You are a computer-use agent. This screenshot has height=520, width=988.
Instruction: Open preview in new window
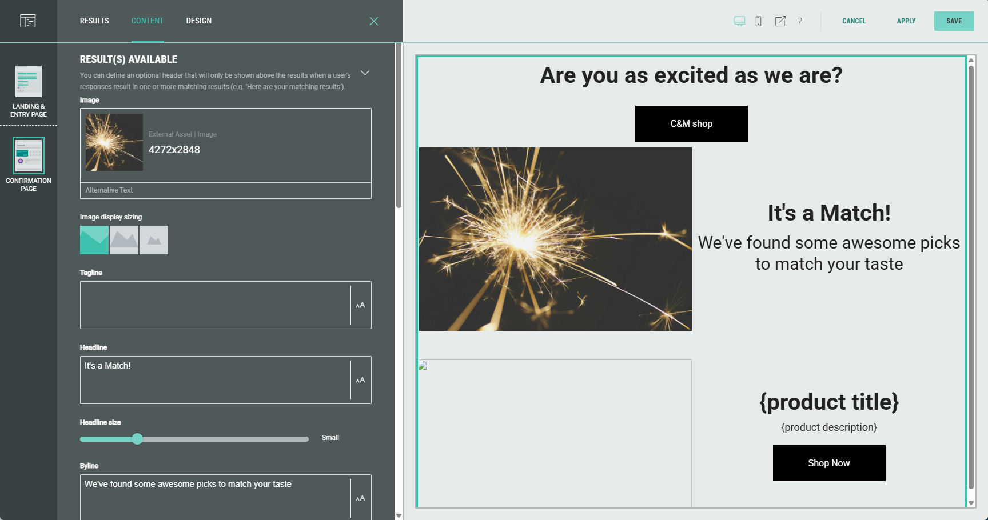[780, 21]
